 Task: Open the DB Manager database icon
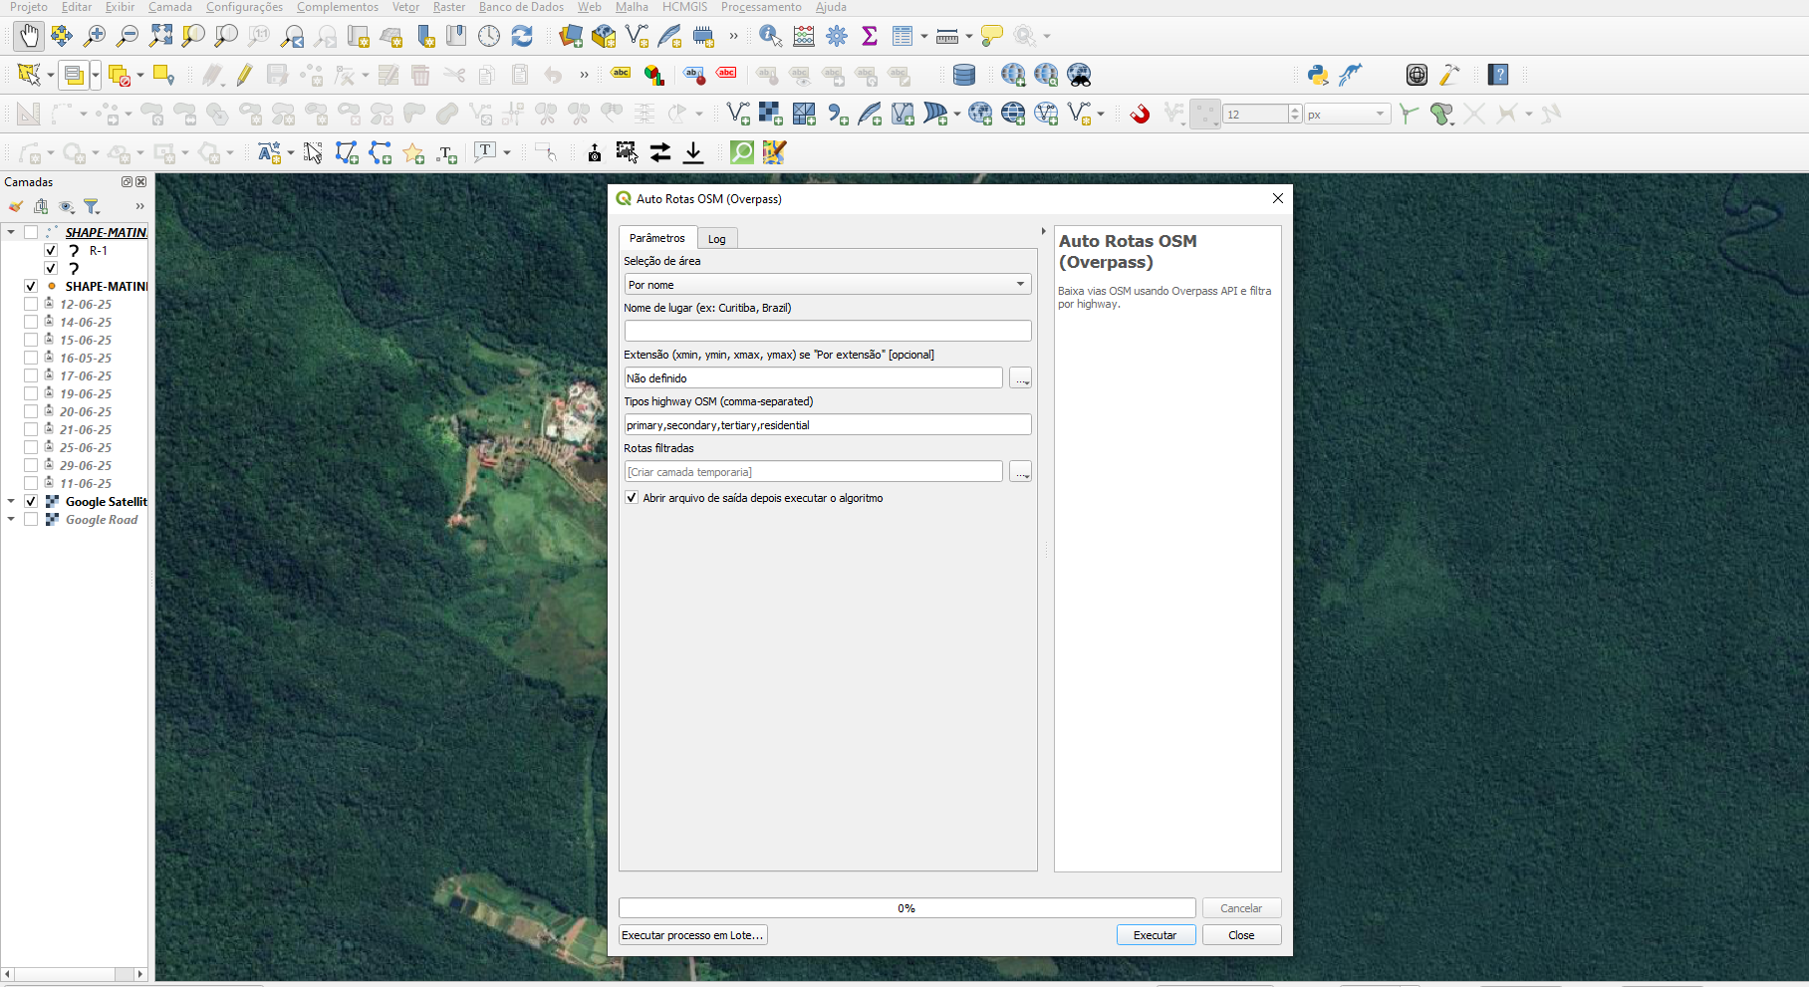click(964, 75)
